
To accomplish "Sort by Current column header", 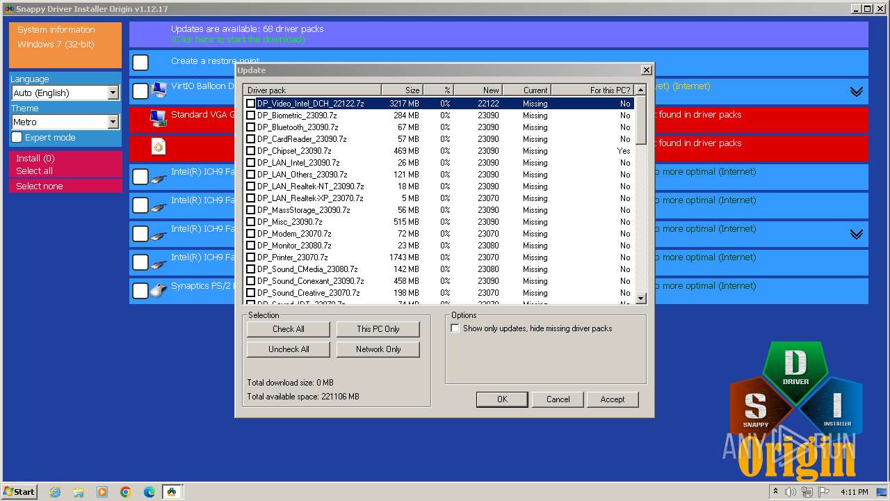I will (x=527, y=90).
